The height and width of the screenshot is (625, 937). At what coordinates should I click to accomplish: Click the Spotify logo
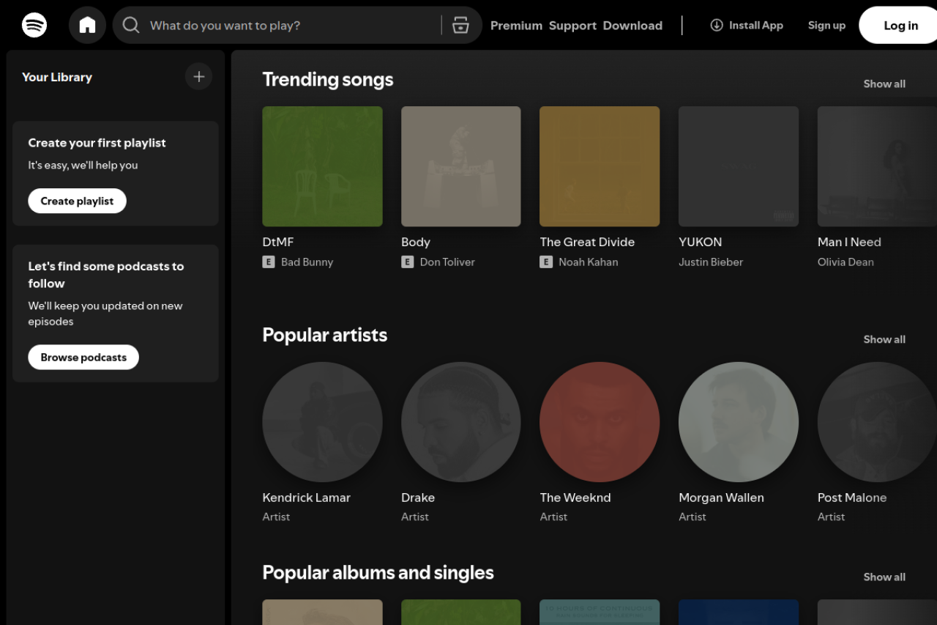(34, 24)
